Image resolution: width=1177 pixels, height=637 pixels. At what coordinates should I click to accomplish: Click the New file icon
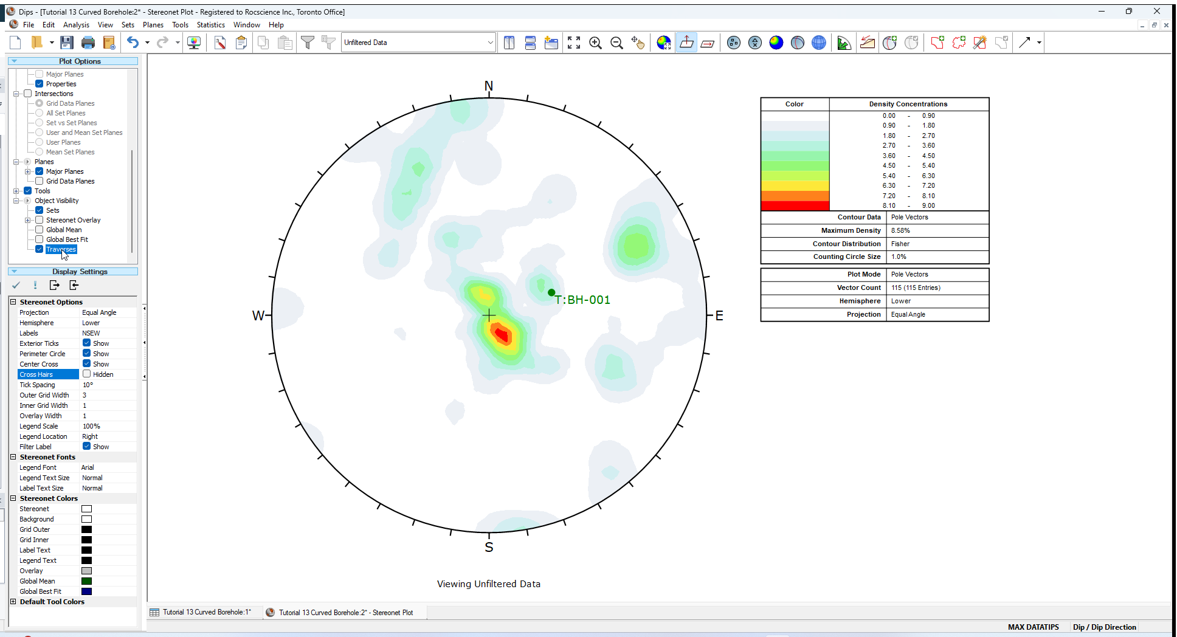coord(16,43)
